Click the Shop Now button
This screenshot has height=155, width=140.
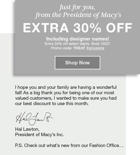[77, 63]
